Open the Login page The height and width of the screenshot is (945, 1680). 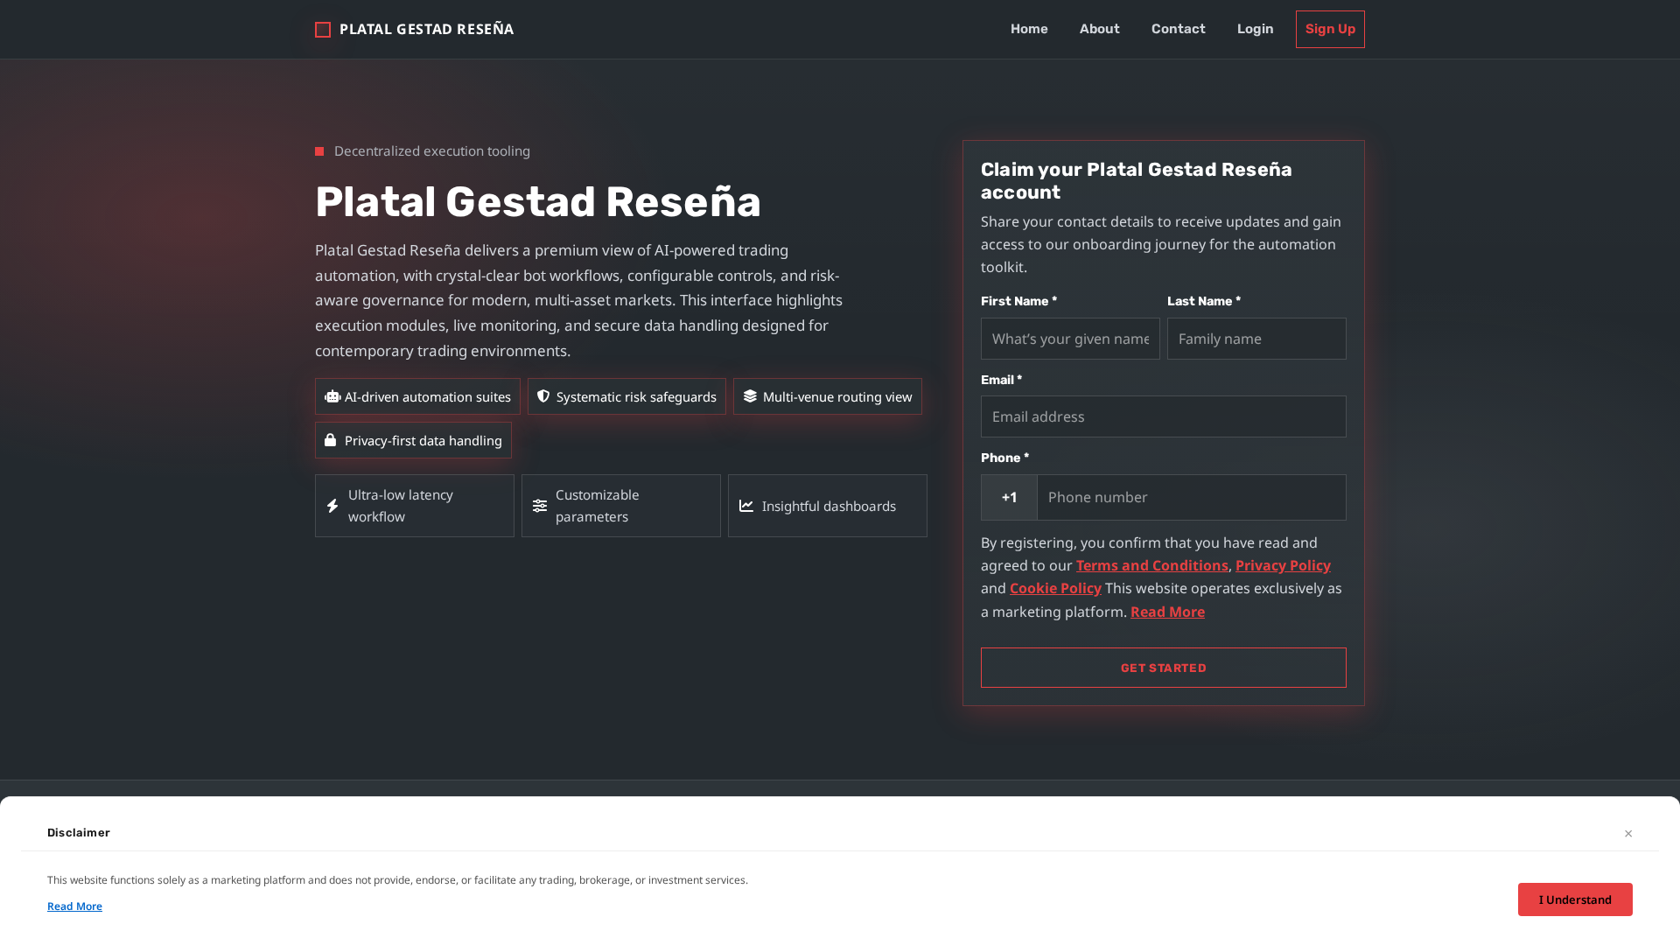pos(1255,29)
